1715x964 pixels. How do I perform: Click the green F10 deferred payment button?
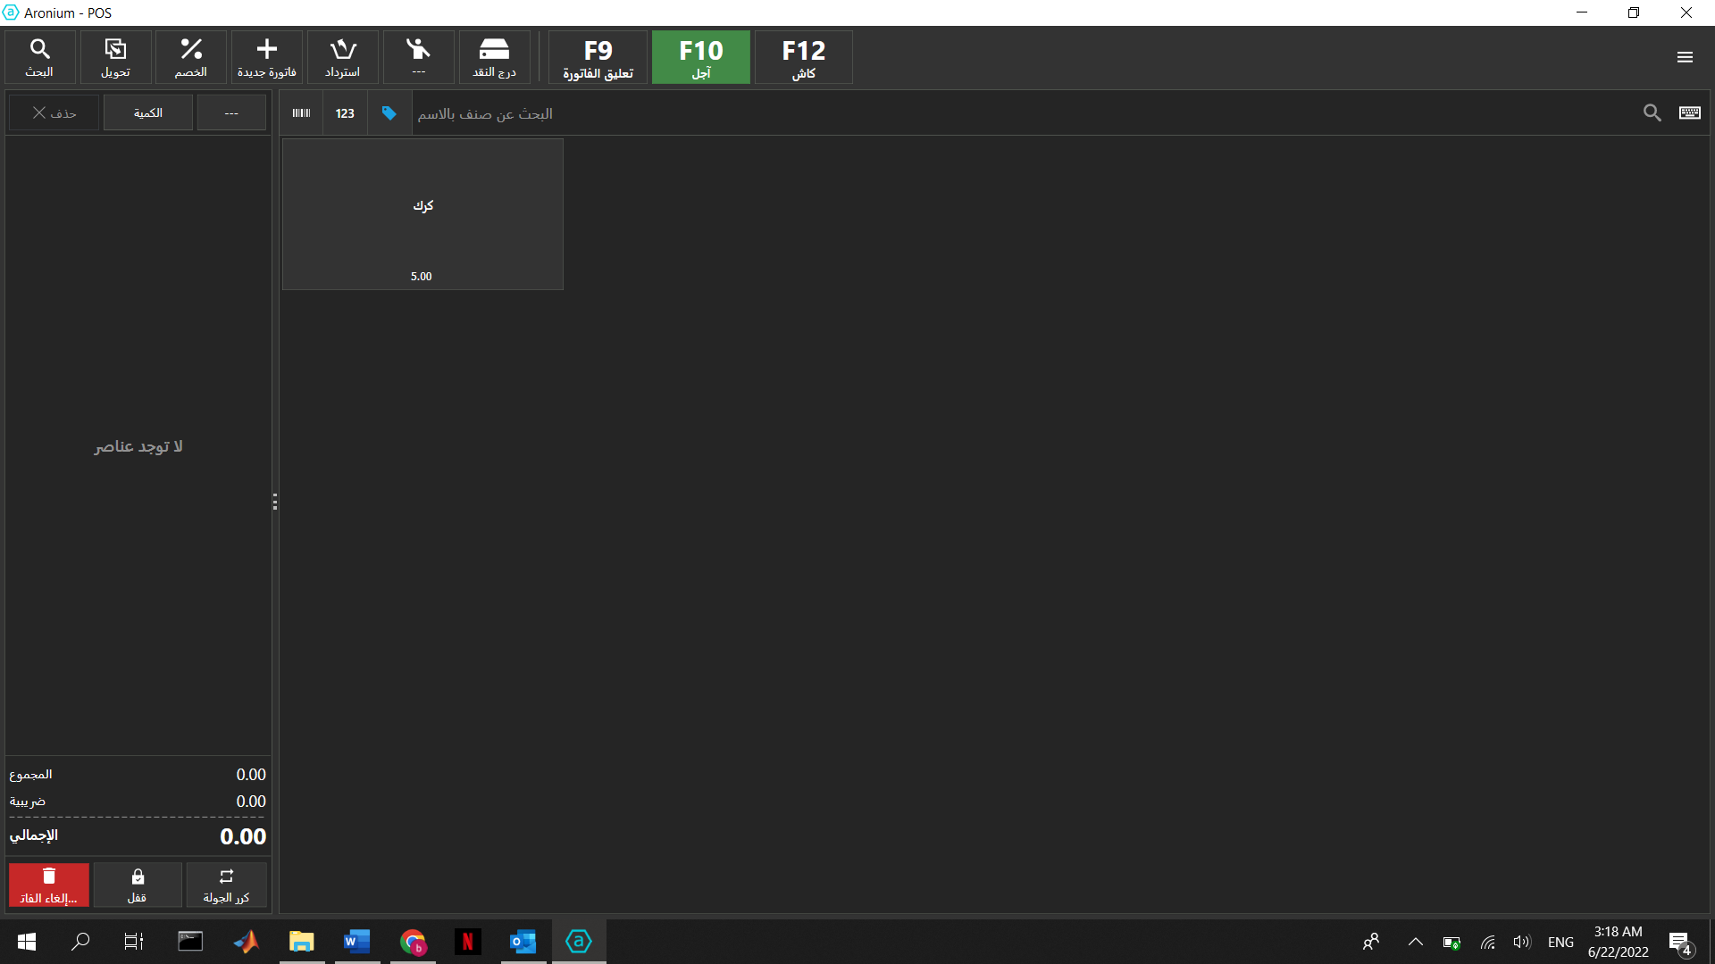coord(700,57)
